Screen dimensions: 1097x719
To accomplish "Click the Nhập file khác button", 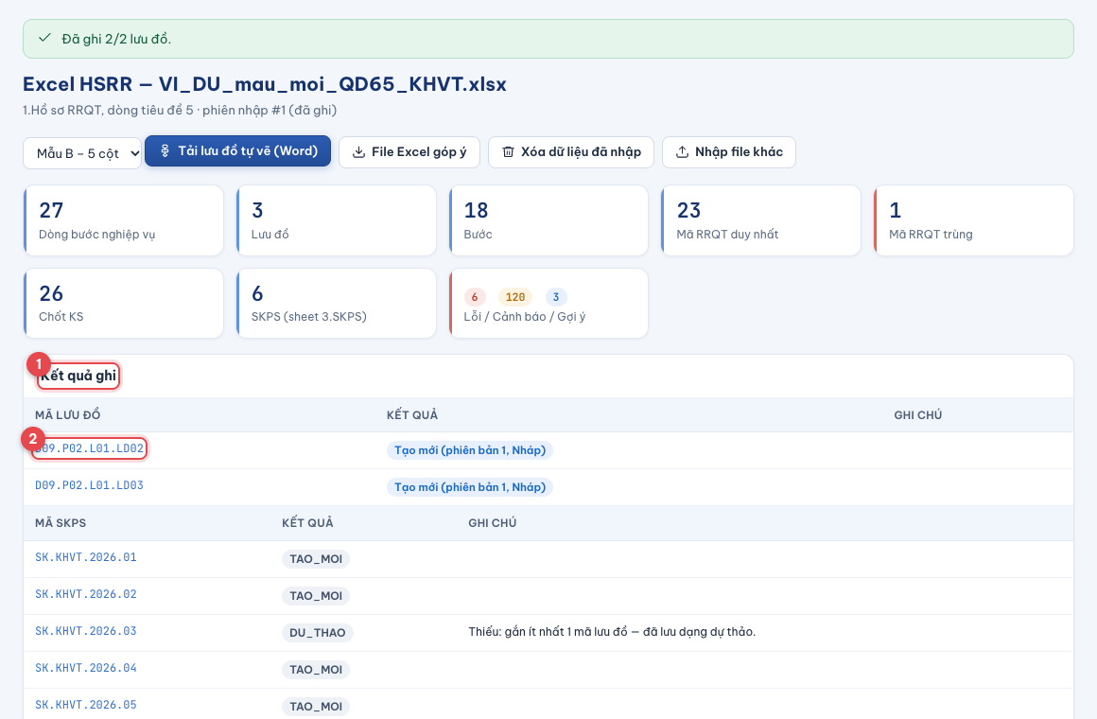I will (x=728, y=152).
